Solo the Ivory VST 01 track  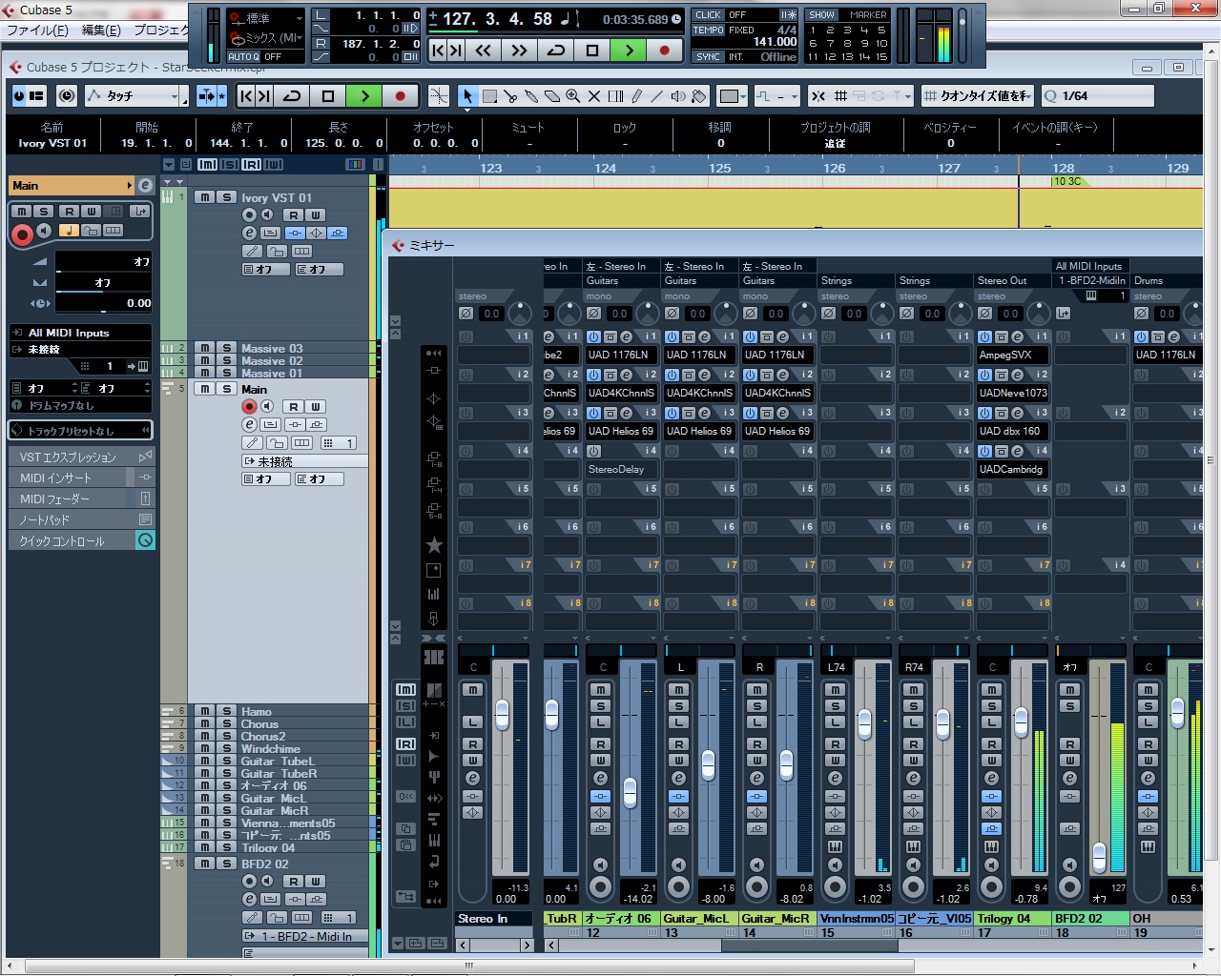point(227,197)
